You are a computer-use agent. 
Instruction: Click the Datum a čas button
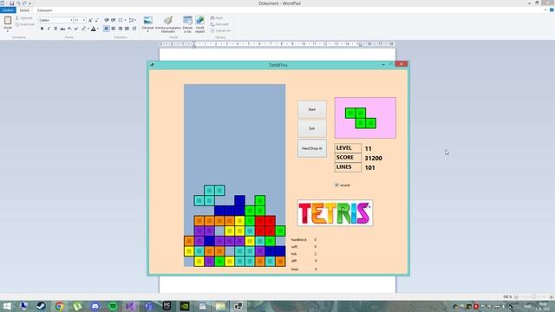[187, 24]
